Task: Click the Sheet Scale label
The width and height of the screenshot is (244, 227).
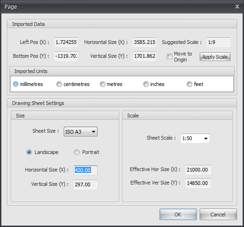Action: tap(161, 138)
